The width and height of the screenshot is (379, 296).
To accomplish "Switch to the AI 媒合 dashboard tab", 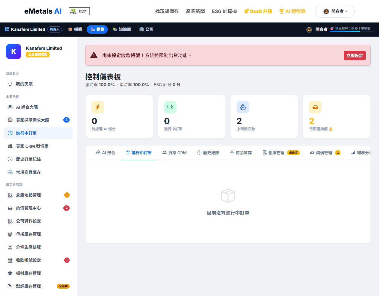I will (x=106, y=153).
